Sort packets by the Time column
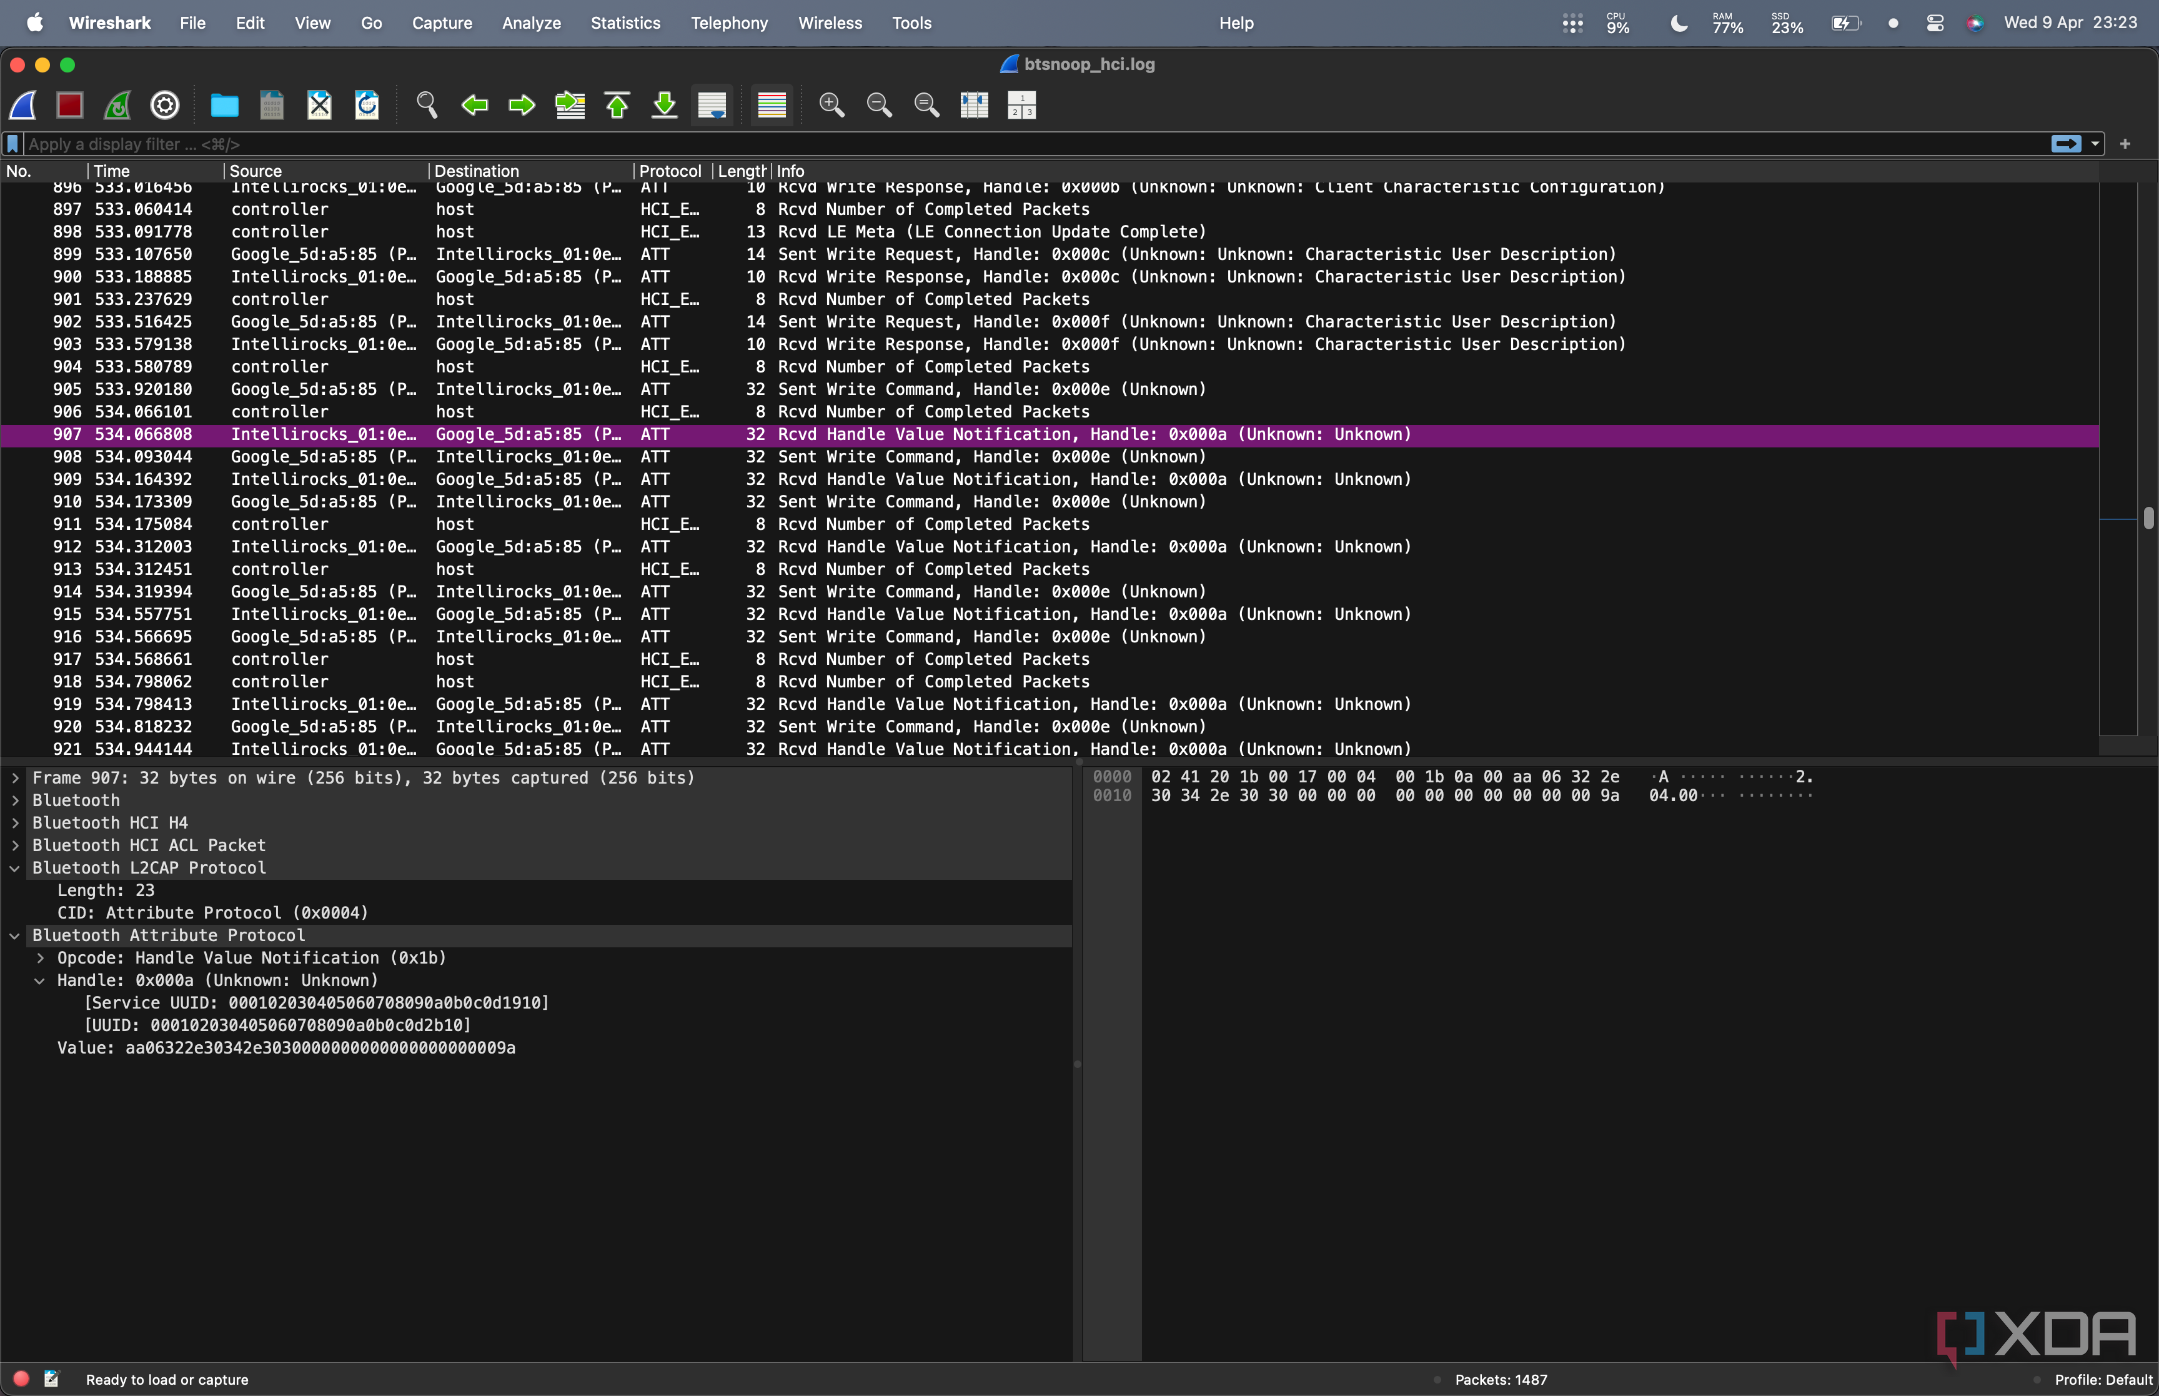This screenshot has width=2159, height=1396. (x=156, y=171)
